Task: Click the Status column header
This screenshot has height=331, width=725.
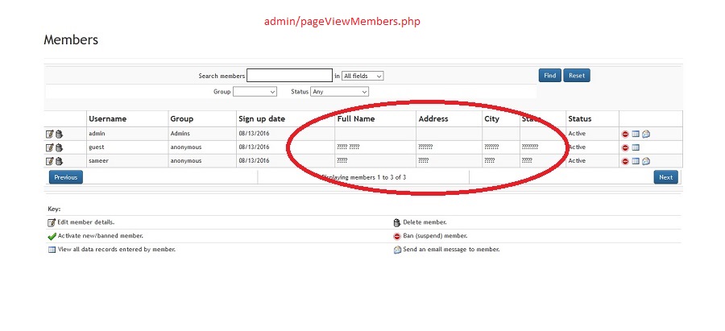Action: coord(580,119)
